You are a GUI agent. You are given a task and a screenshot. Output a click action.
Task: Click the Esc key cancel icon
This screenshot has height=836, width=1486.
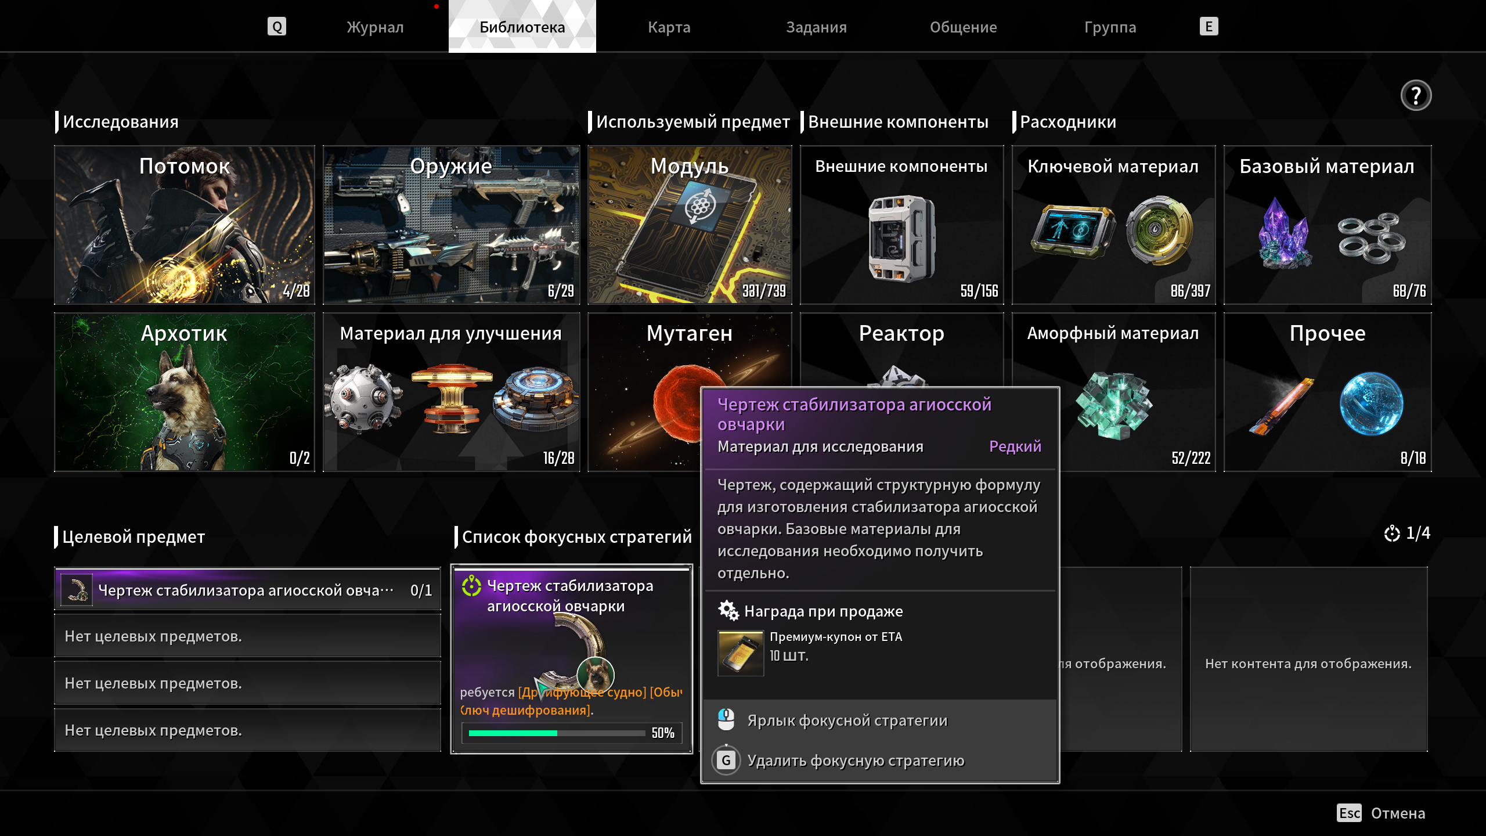click(x=1349, y=813)
